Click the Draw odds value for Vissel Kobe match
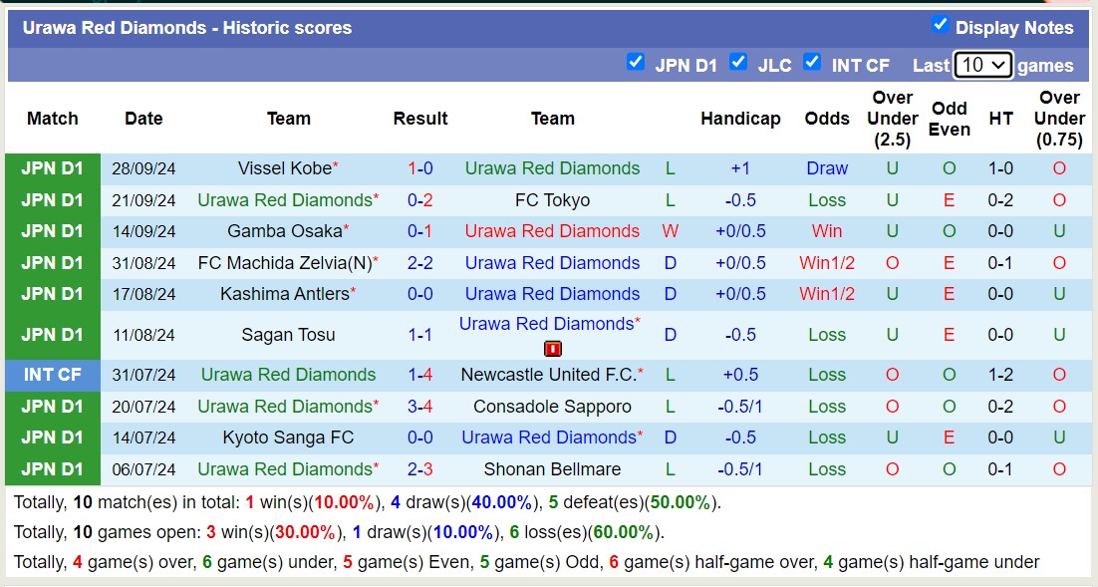This screenshot has height=587, width=1098. coord(827,168)
